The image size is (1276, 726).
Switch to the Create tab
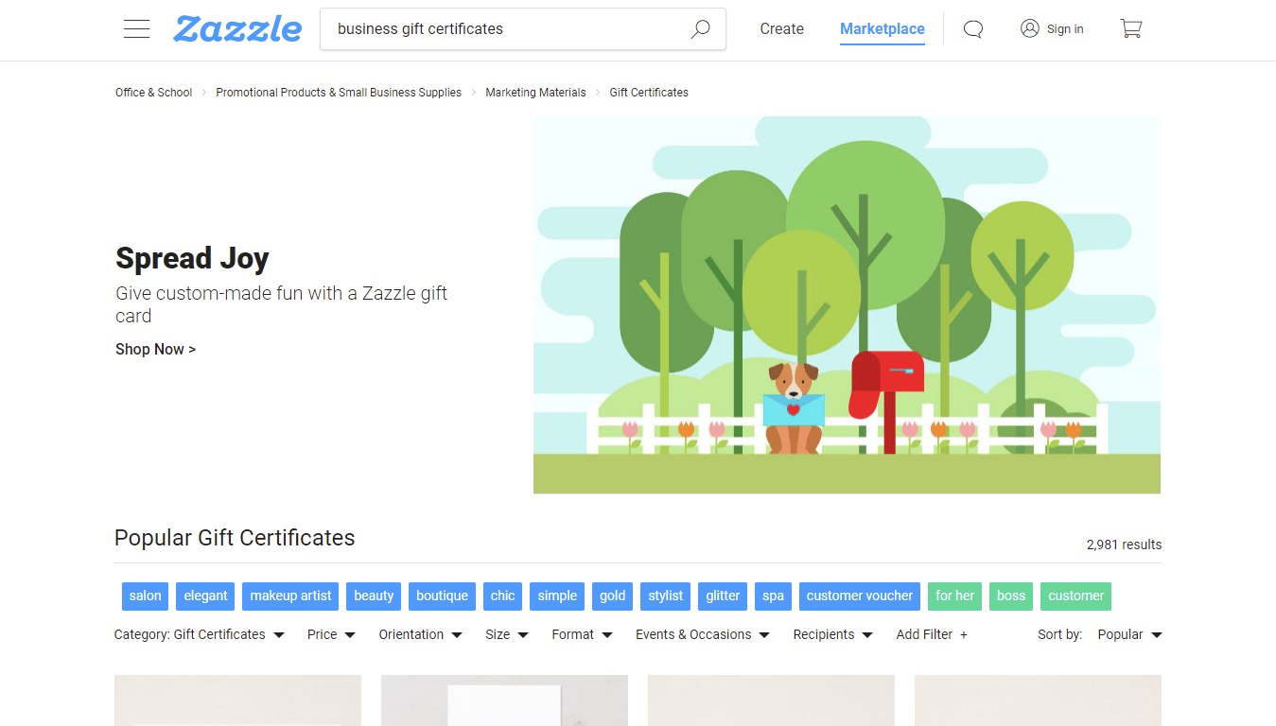pyautogui.click(x=782, y=29)
